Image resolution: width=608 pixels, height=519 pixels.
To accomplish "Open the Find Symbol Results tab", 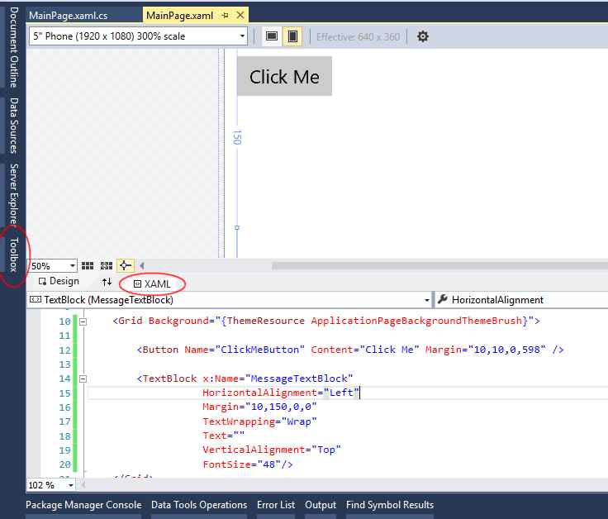I will click(390, 505).
